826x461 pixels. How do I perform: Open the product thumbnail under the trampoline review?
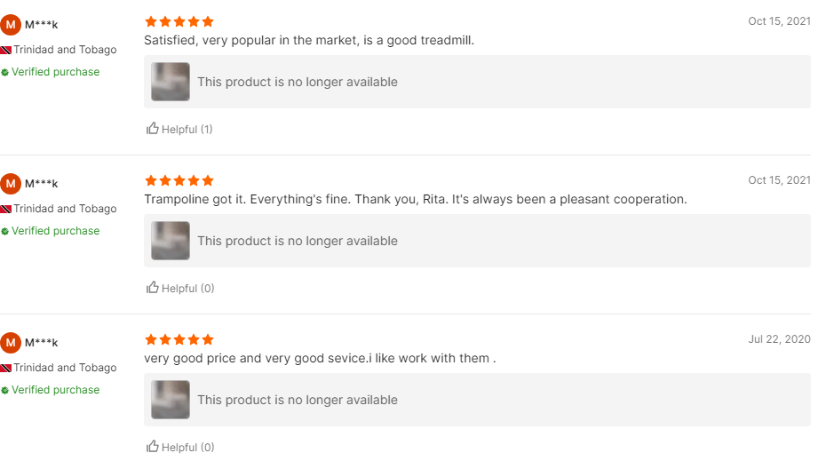171,241
